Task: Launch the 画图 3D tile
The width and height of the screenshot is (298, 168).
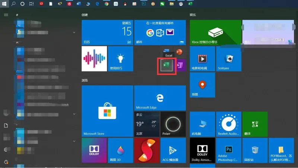Action: point(120,150)
